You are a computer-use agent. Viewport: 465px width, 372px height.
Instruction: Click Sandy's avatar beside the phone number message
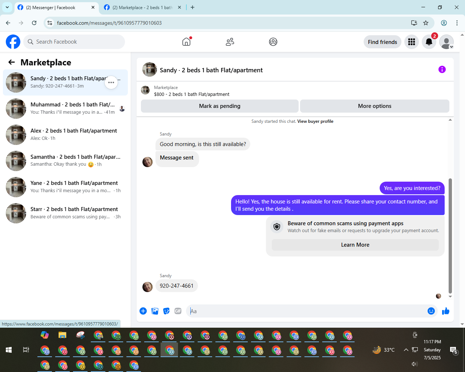tap(147, 287)
